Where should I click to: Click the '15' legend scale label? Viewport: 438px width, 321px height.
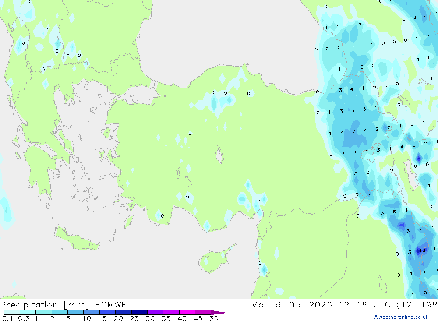click(102, 318)
